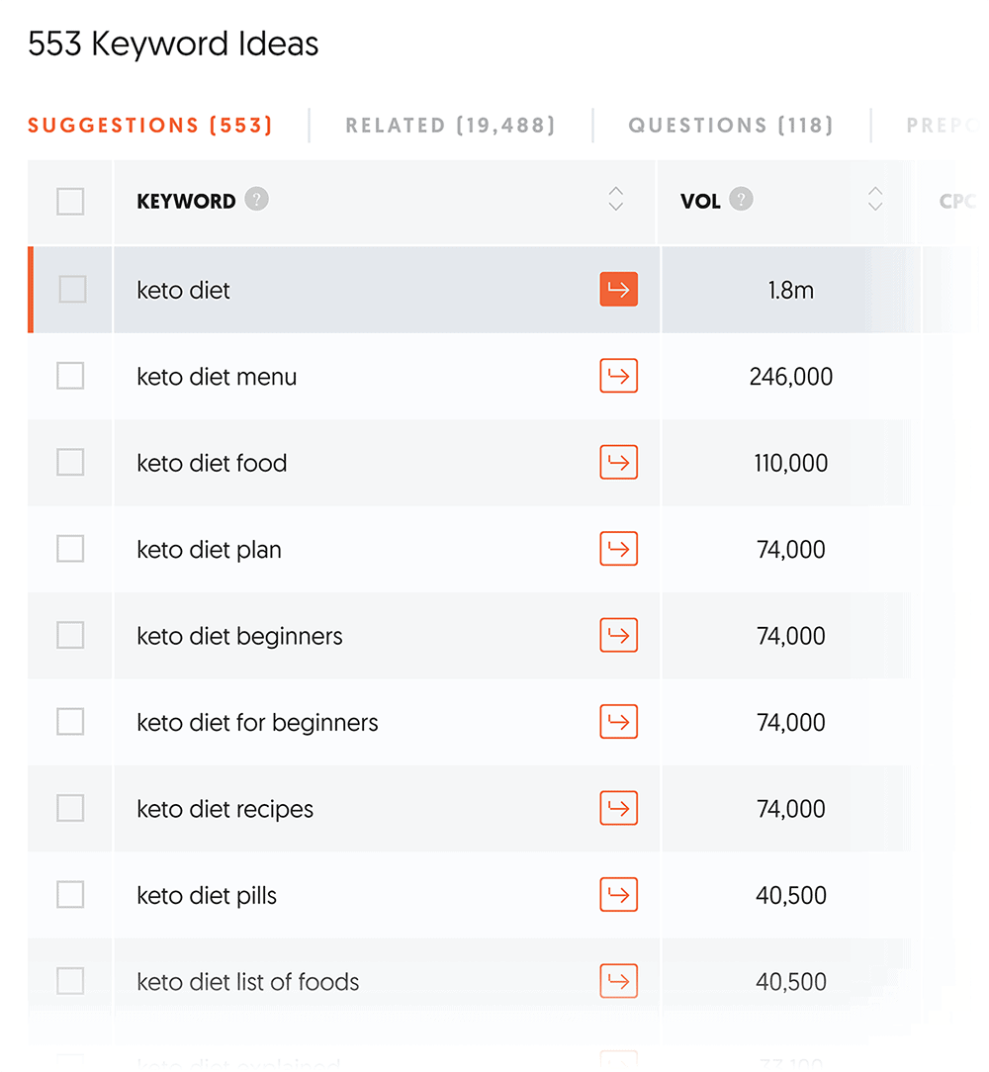Viewport: 989px width, 1072px height.
Task: Switch to the RELATED tab
Action: (450, 125)
